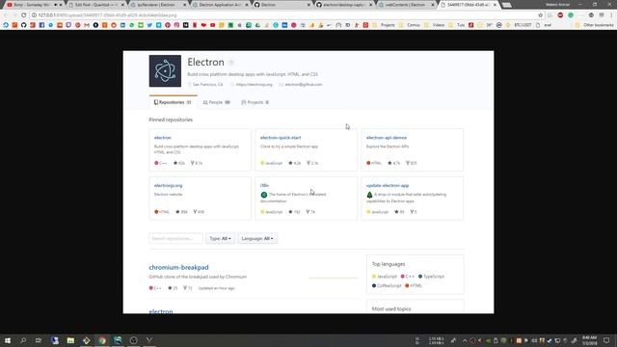Open the Twitter bookmark icon
Image resolution: width=617 pixels, height=347 pixels.
(x=149, y=25)
